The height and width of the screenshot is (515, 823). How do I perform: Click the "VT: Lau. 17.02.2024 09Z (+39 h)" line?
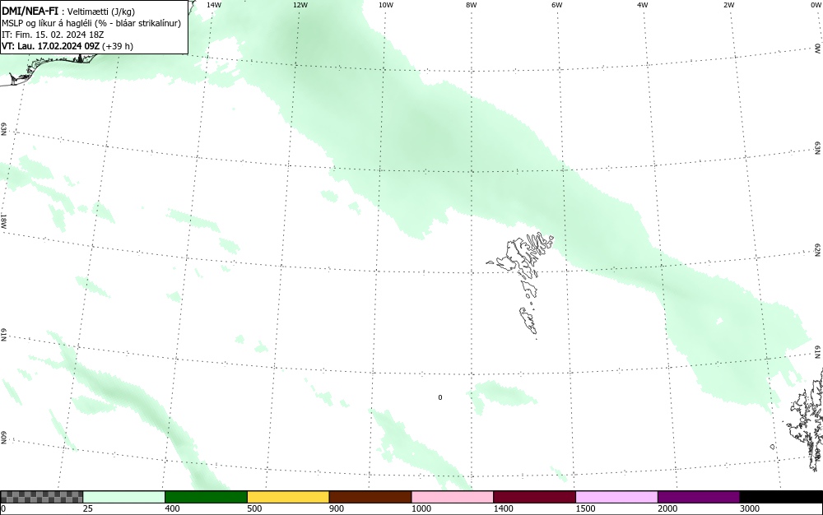pyautogui.click(x=67, y=45)
